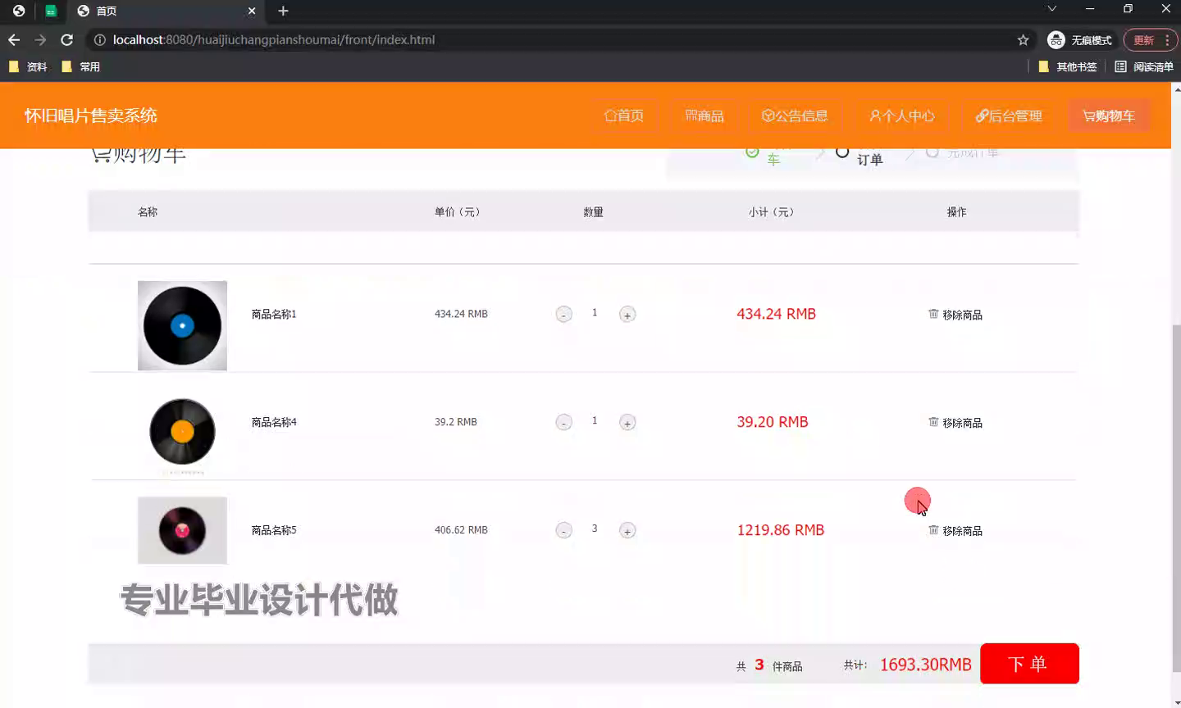Viewport: 1181px width, 708px height.
Task: Open the 阅读清单 reading list
Action: click(x=1144, y=66)
